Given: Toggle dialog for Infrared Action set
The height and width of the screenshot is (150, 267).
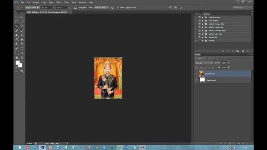Looking at the screenshot, I should 199,30.
